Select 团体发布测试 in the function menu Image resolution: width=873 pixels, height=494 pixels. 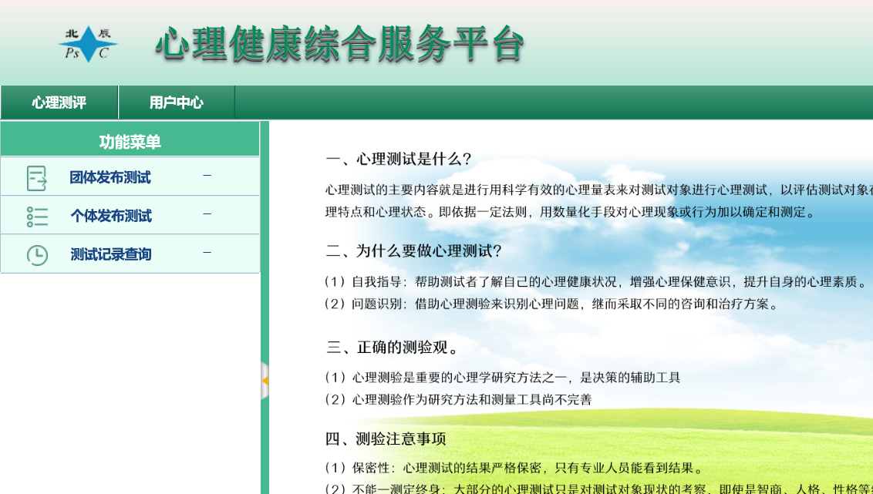(x=110, y=177)
